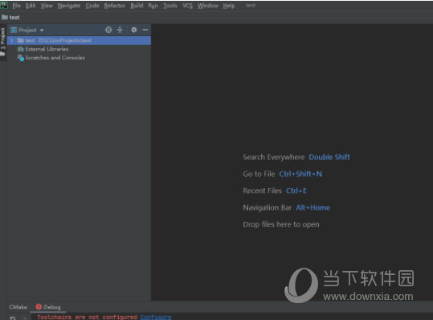The height and width of the screenshot is (320, 433).
Task: Click the Ctrl+E shortcut hint
Action: click(x=296, y=191)
